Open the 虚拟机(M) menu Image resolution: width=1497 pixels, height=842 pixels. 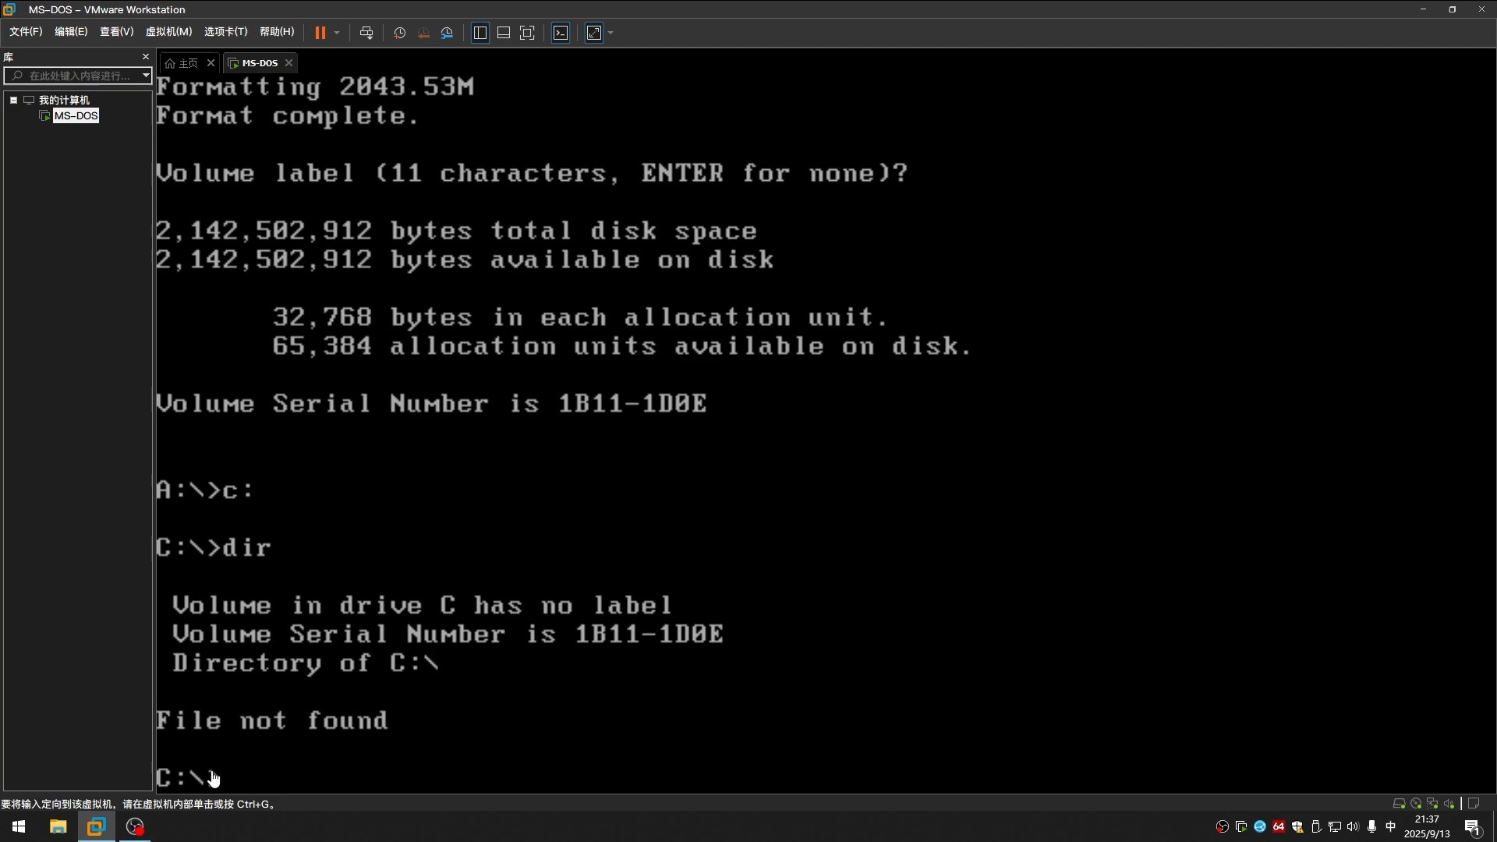point(168,32)
